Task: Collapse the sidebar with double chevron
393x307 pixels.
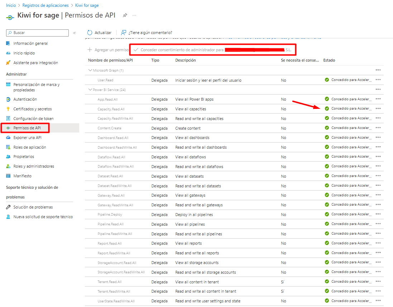Action: coord(75,33)
